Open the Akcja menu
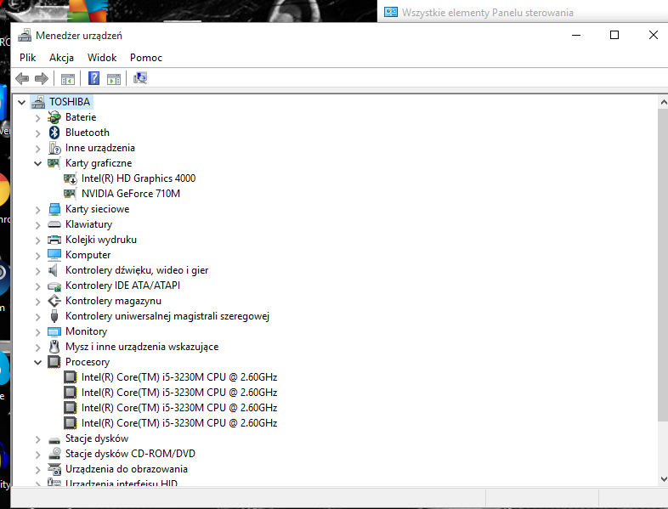Screen dimensions: 668x509 61,58
